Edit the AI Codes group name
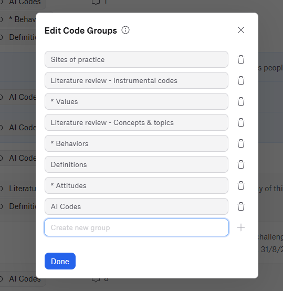 (137, 206)
